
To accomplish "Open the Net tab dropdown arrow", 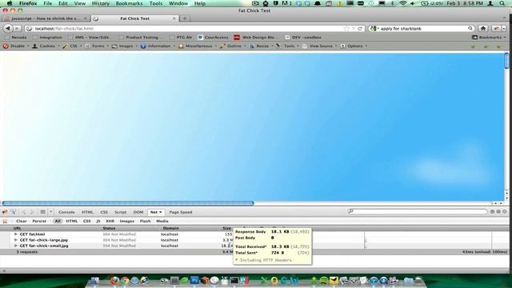I will 160,212.
